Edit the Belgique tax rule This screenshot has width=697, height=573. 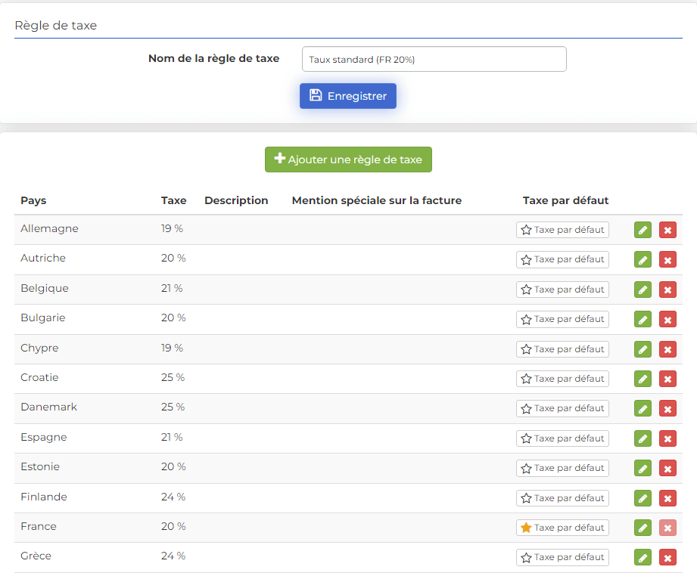click(643, 290)
